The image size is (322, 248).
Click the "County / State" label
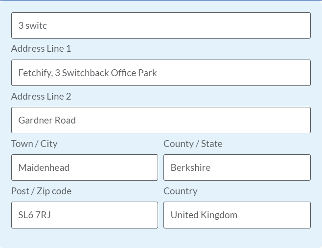coord(193,144)
